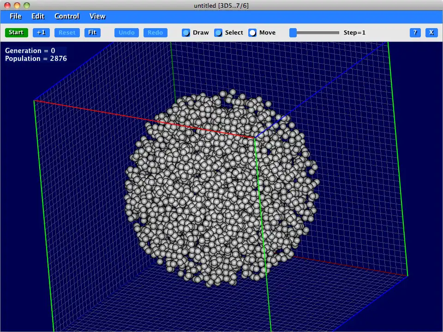
Task: Click the macOS green zoom window button
Action: pos(27,5)
